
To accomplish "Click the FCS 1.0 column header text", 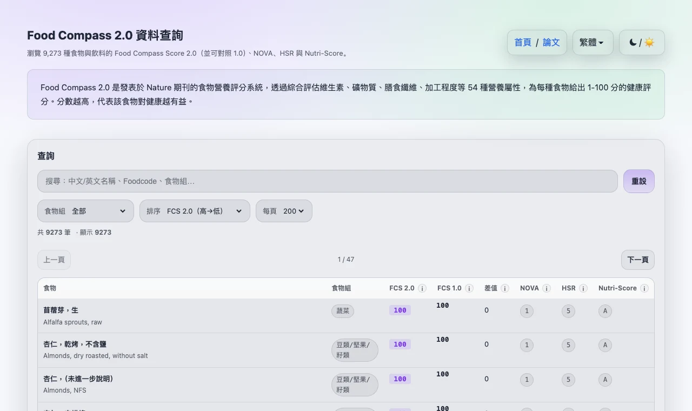I will 449,288.
